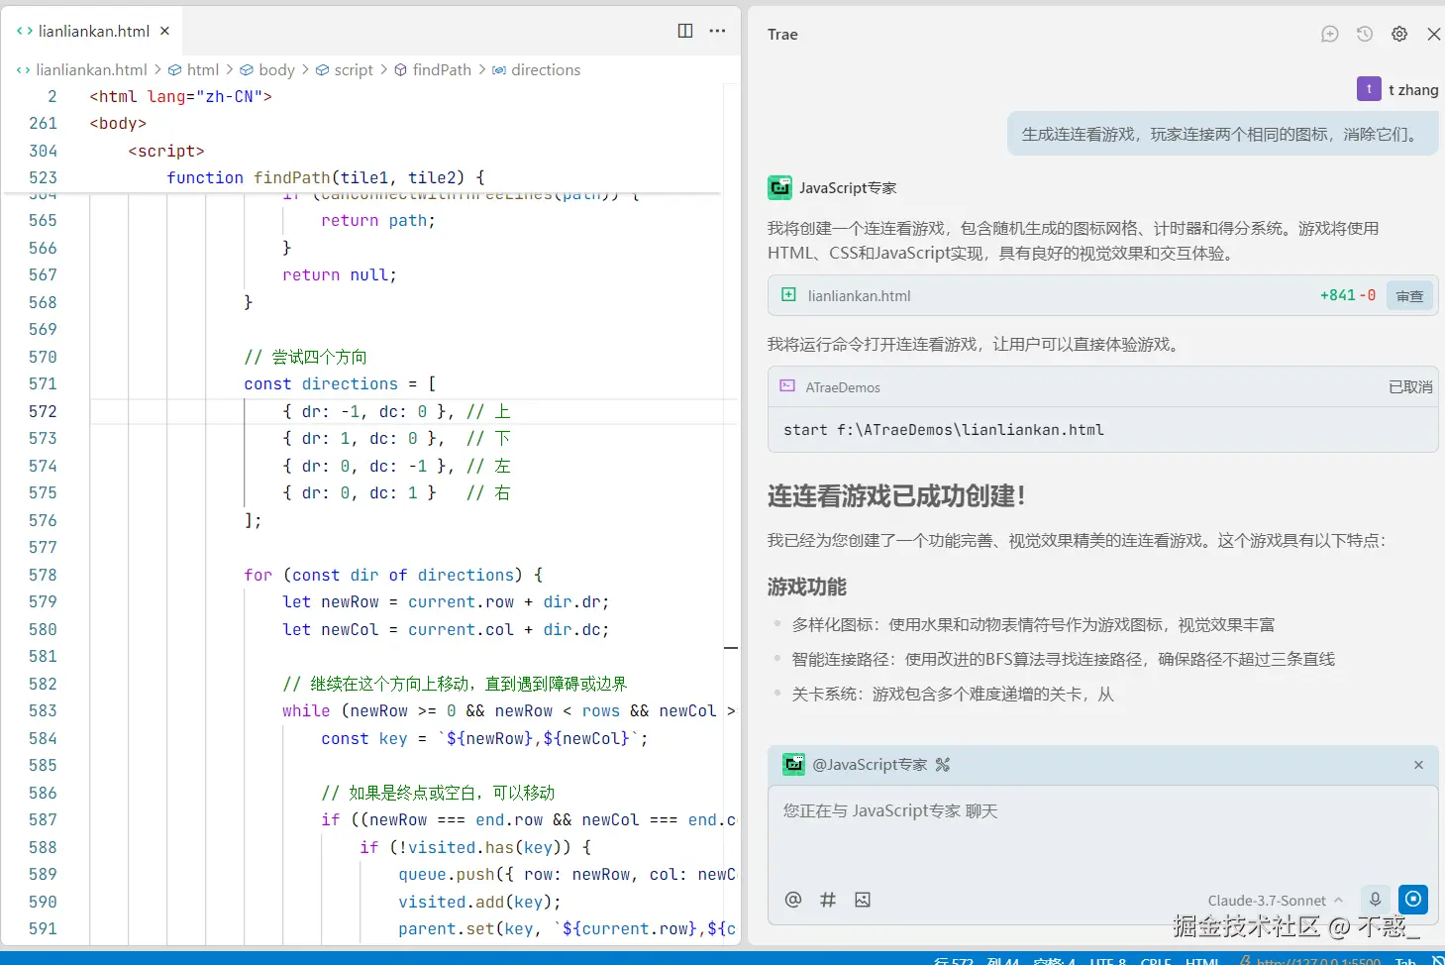Open the editor more actions menu

[718, 31]
